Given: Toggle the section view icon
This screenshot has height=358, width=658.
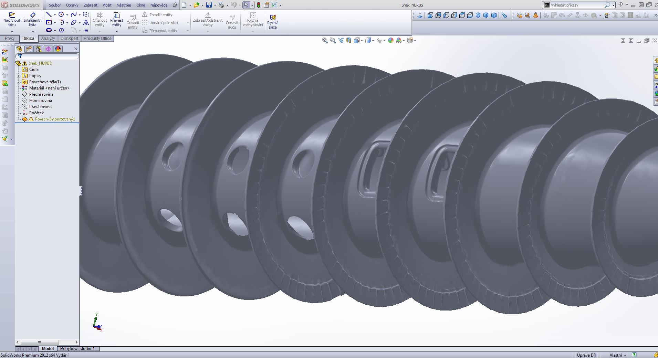Looking at the screenshot, I should click(x=349, y=41).
